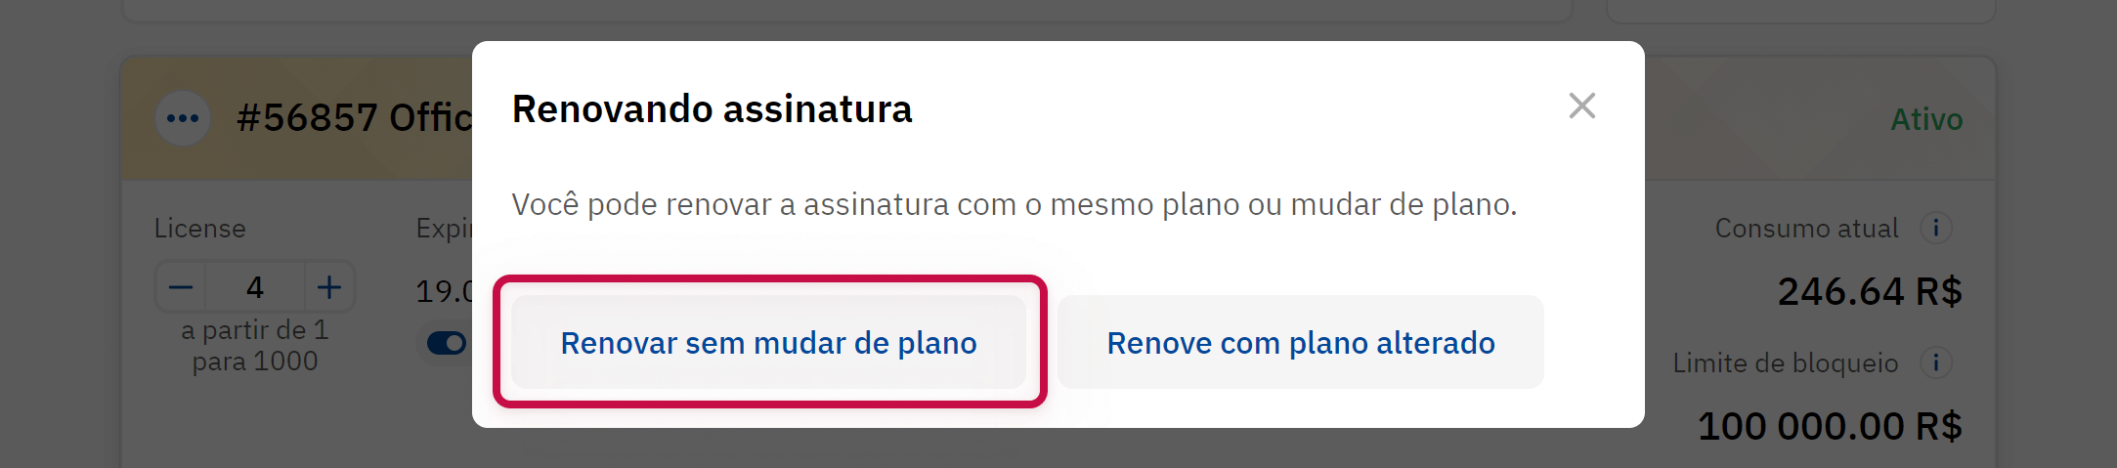
Task: Click the info icon beside Consumo atual
Action: 1935,228
